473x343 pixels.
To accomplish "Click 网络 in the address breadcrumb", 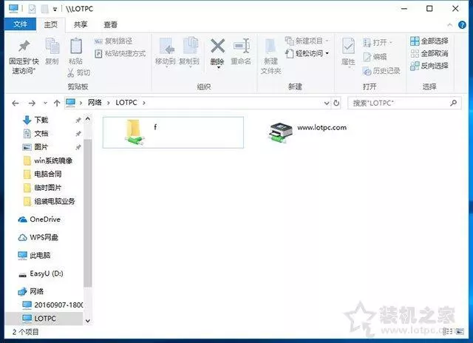I will (x=95, y=103).
